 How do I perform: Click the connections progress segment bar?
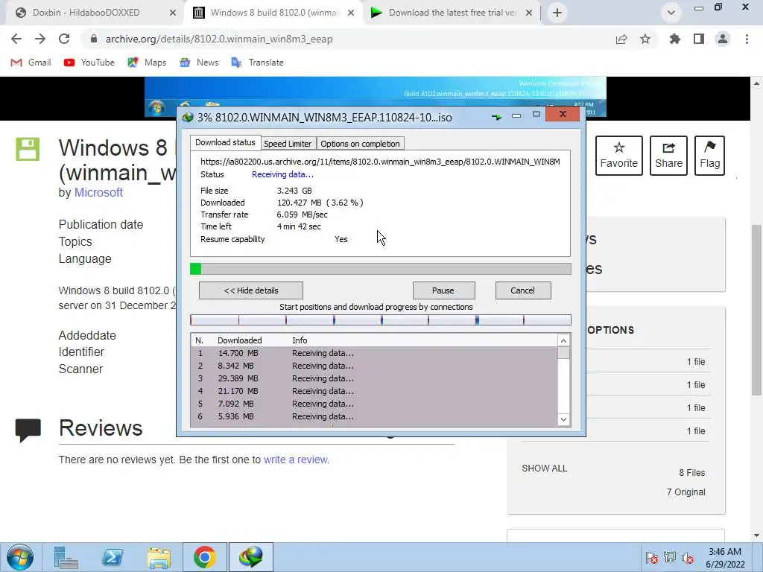pyautogui.click(x=381, y=320)
